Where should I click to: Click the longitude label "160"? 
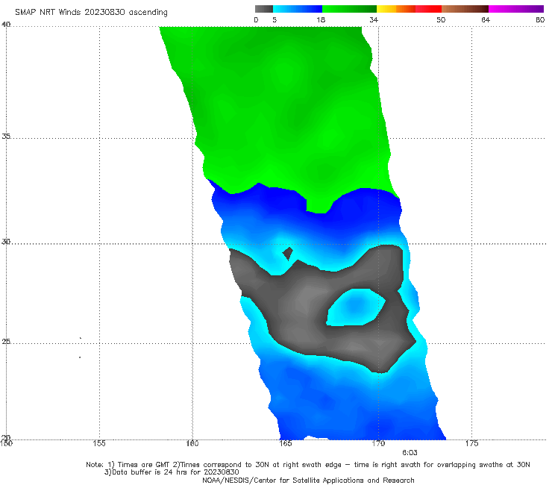click(192, 443)
